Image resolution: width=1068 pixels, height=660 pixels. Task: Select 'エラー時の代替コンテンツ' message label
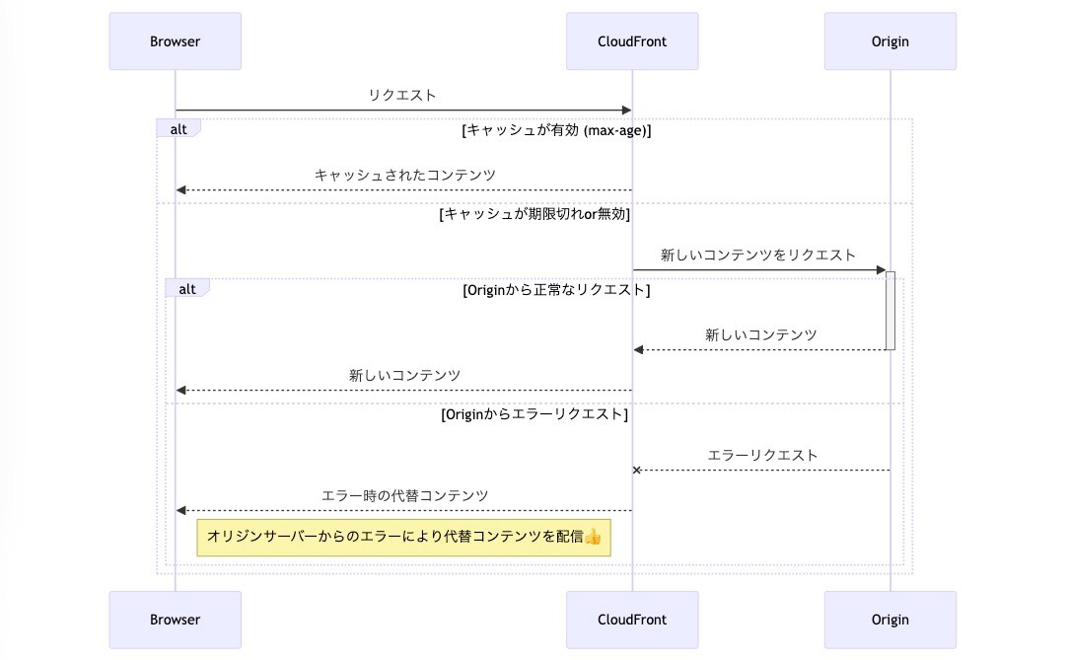(404, 495)
